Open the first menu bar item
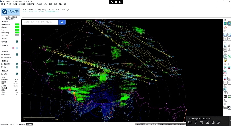 3,4
